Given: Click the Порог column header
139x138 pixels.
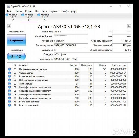Looking at the screenshot, I should coord(100,65).
